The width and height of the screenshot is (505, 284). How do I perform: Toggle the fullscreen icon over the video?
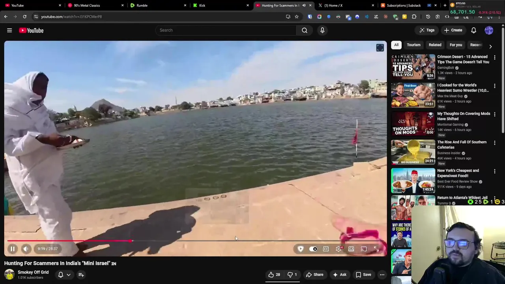click(x=380, y=48)
